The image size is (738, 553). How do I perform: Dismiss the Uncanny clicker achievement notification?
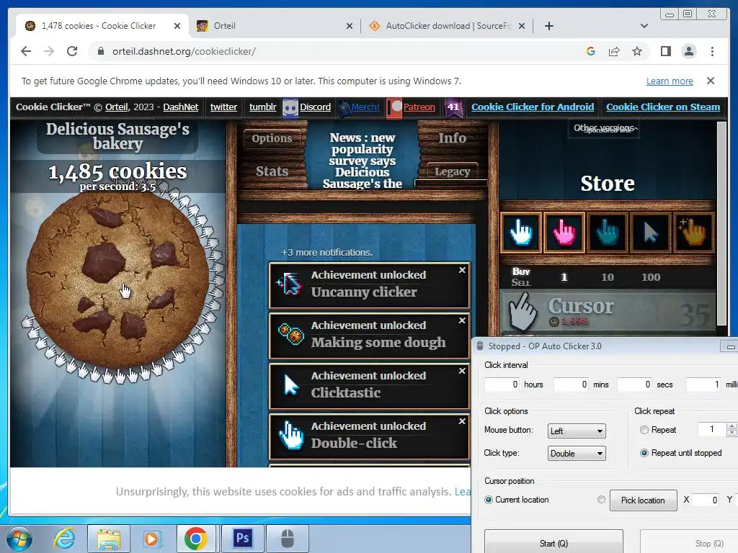[x=462, y=270]
